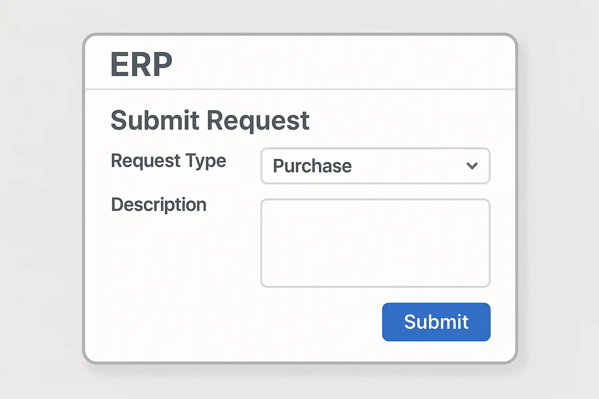Viewport: 599px width, 399px height.
Task: Click the Purchase option text
Action: (x=312, y=166)
